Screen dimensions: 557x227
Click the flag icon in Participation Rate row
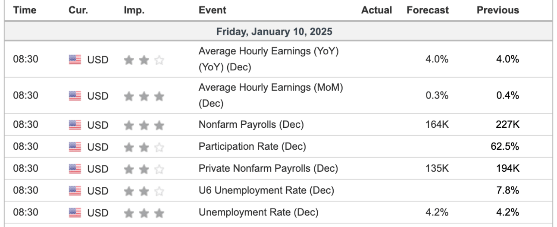click(x=75, y=147)
